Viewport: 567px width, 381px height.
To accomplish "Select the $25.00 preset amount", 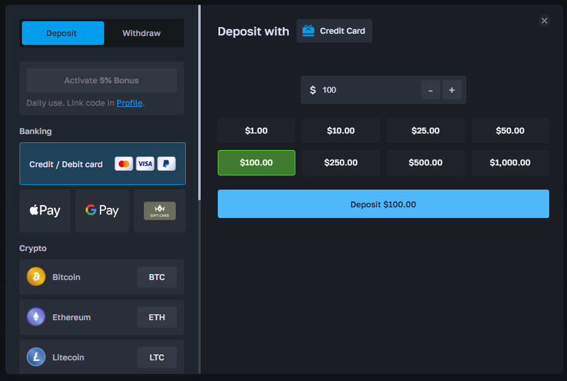I will click(426, 131).
